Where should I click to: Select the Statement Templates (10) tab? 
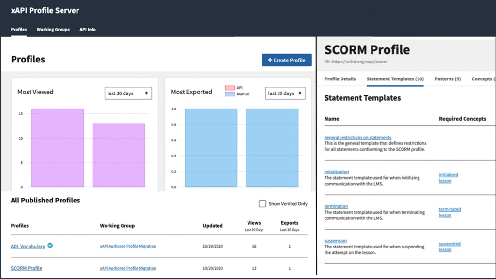(x=395, y=79)
